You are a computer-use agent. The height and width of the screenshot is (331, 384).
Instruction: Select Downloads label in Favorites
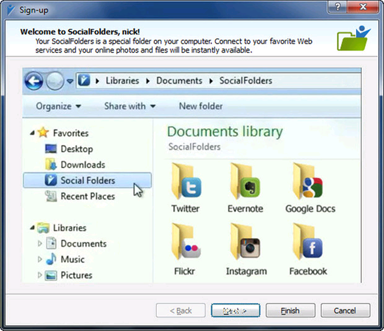coord(83,165)
